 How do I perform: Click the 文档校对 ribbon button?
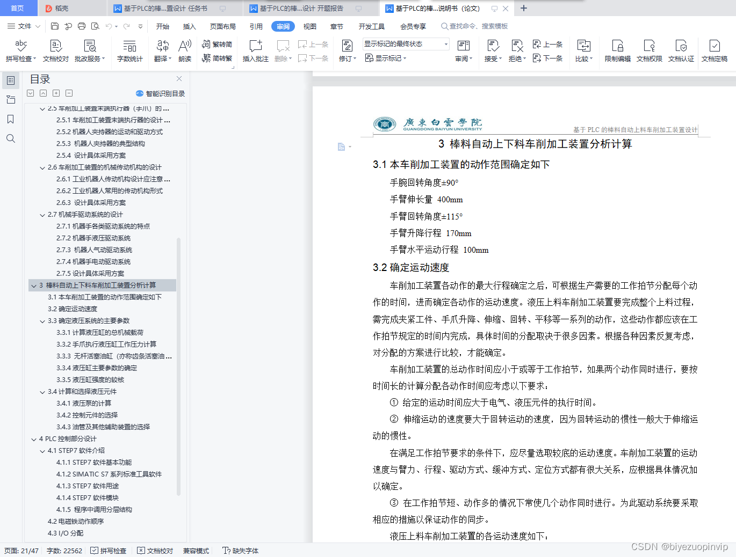(56, 51)
